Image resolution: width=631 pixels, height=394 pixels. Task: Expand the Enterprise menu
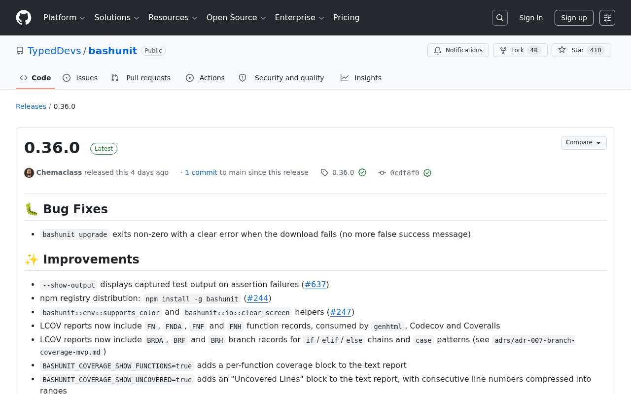click(300, 18)
